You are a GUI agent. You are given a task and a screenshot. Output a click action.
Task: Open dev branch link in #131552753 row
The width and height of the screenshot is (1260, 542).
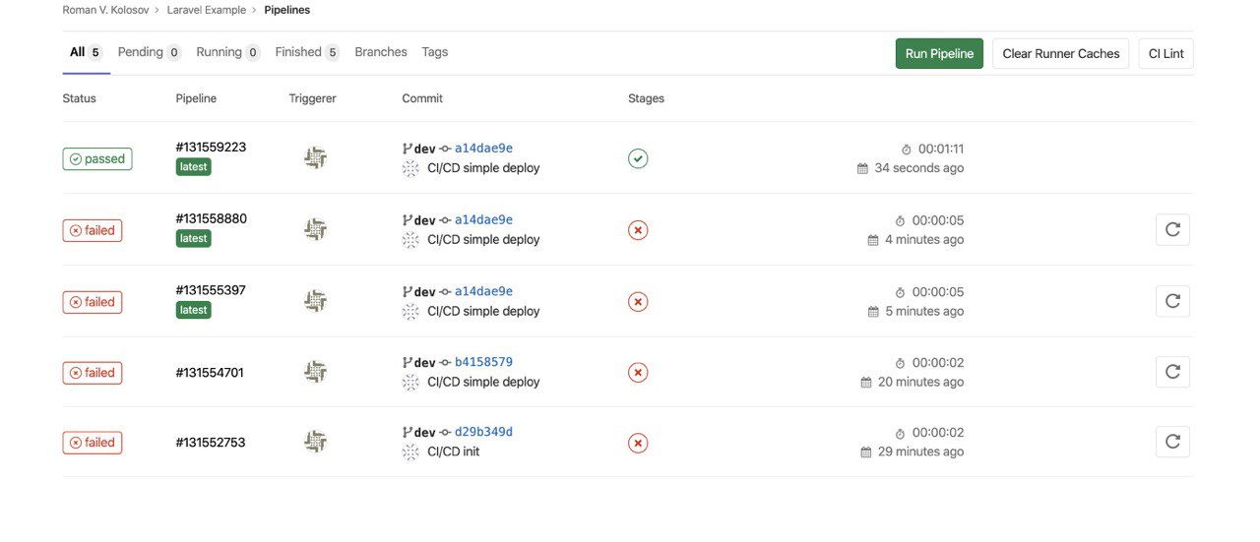click(x=424, y=433)
